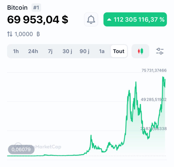The height and width of the screenshot is (167, 174).
Task: Switch to candlestick chart view
Action: (140, 51)
